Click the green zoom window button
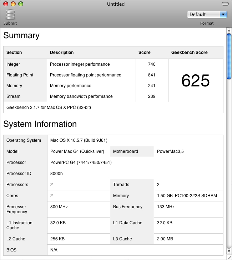232x260 pixels. click(x=21, y=4)
